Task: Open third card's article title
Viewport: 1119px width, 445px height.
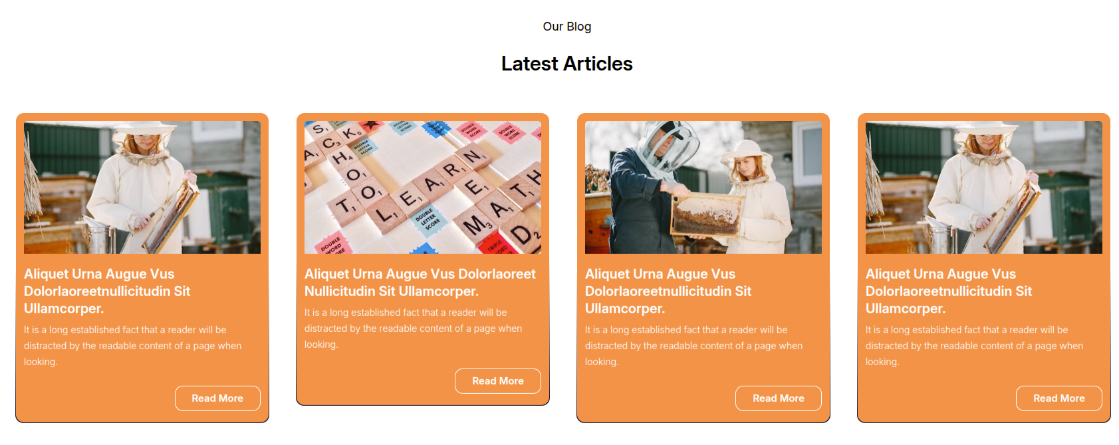Action: 668,291
